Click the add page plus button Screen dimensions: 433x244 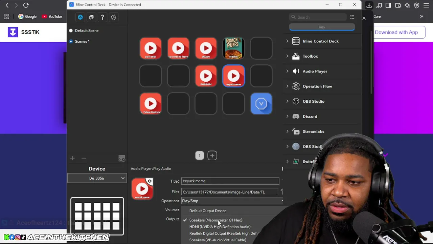212,156
